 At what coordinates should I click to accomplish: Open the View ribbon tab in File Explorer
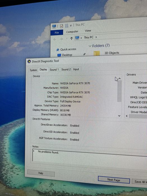(88, 31)
